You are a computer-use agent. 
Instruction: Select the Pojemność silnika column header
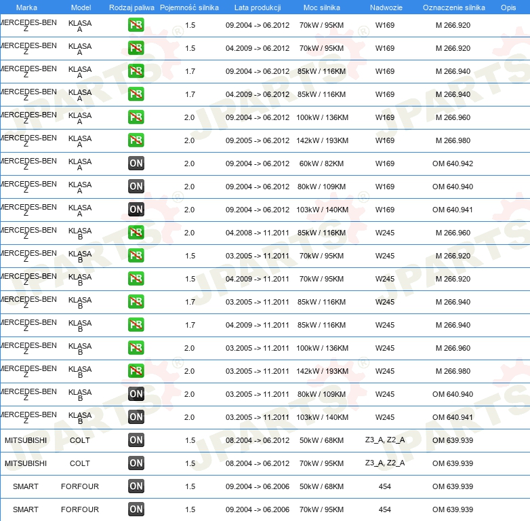pyautogui.click(x=189, y=7)
